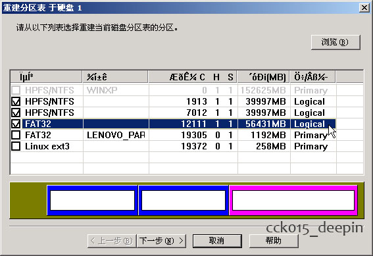Click the 浏览(B) browse button
373x256 pixels.
tap(336, 42)
